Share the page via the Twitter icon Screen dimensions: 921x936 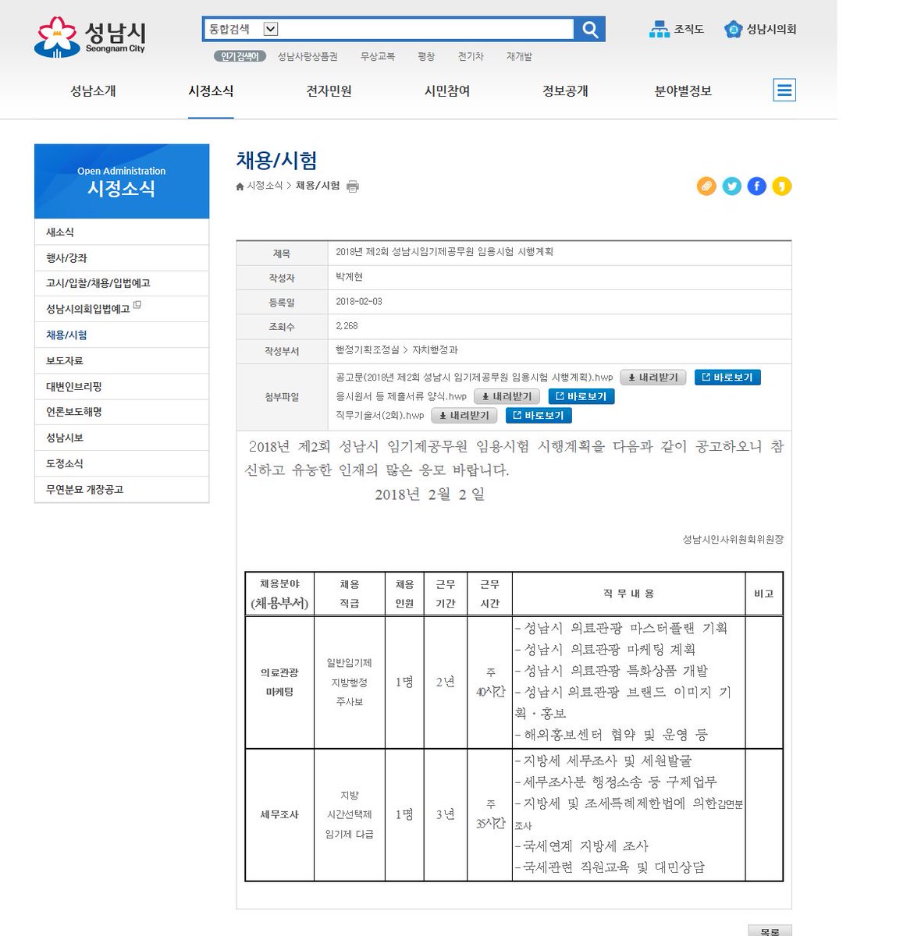(x=731, y=186)
